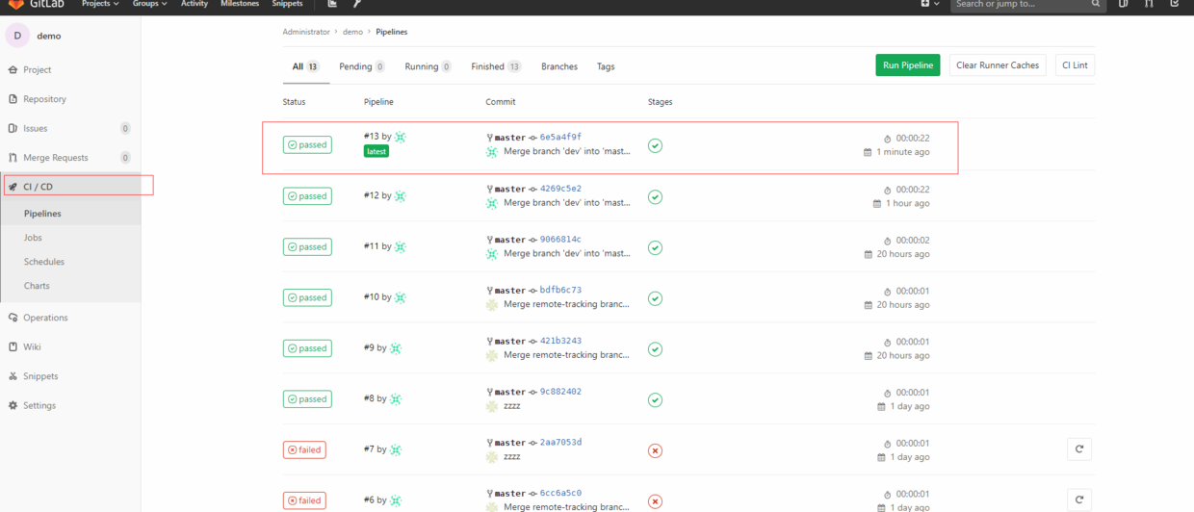Open commit 6e5a4f9f link
Viewport: 1194px width, 512px height.
[560, 138]
